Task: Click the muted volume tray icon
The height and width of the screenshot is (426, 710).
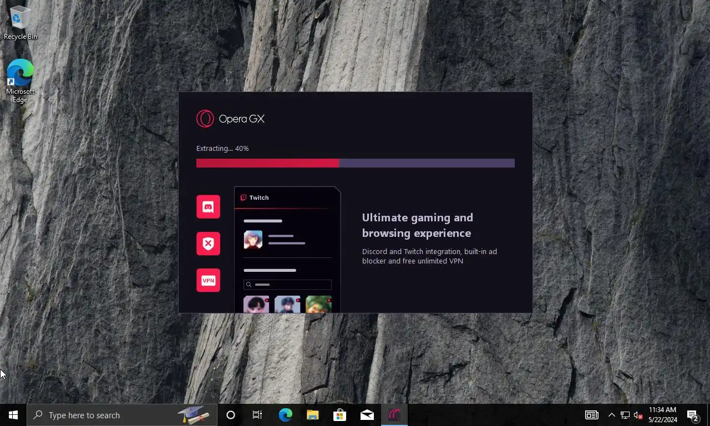Action: 638,415
